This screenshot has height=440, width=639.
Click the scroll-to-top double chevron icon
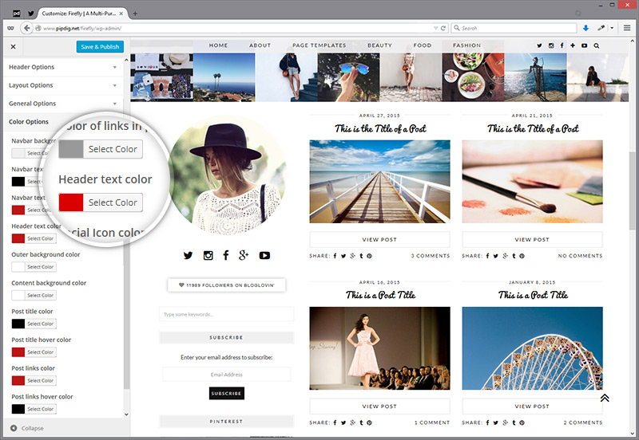[605, 398]
